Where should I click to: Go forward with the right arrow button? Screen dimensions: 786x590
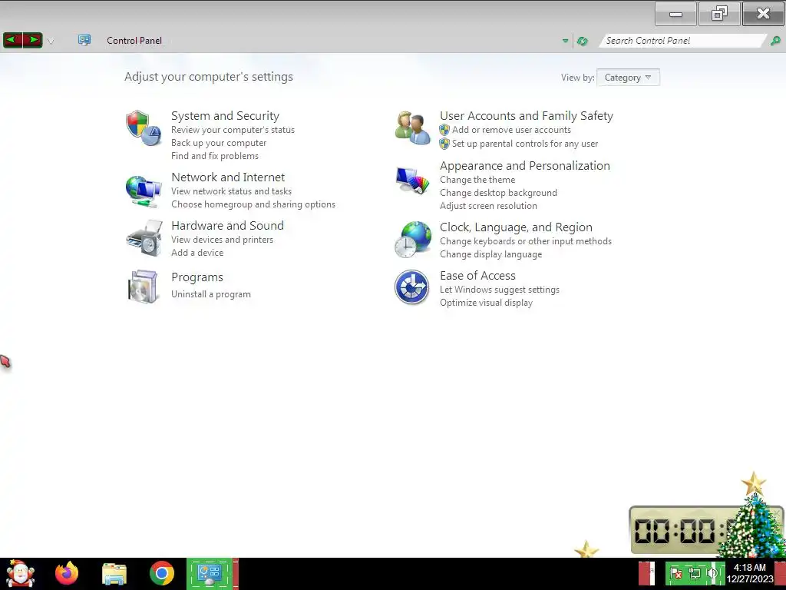pyautogui.click(x=32, y=40)
